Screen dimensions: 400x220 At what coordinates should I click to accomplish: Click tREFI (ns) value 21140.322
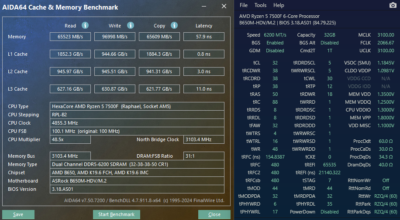click(330, 173)
